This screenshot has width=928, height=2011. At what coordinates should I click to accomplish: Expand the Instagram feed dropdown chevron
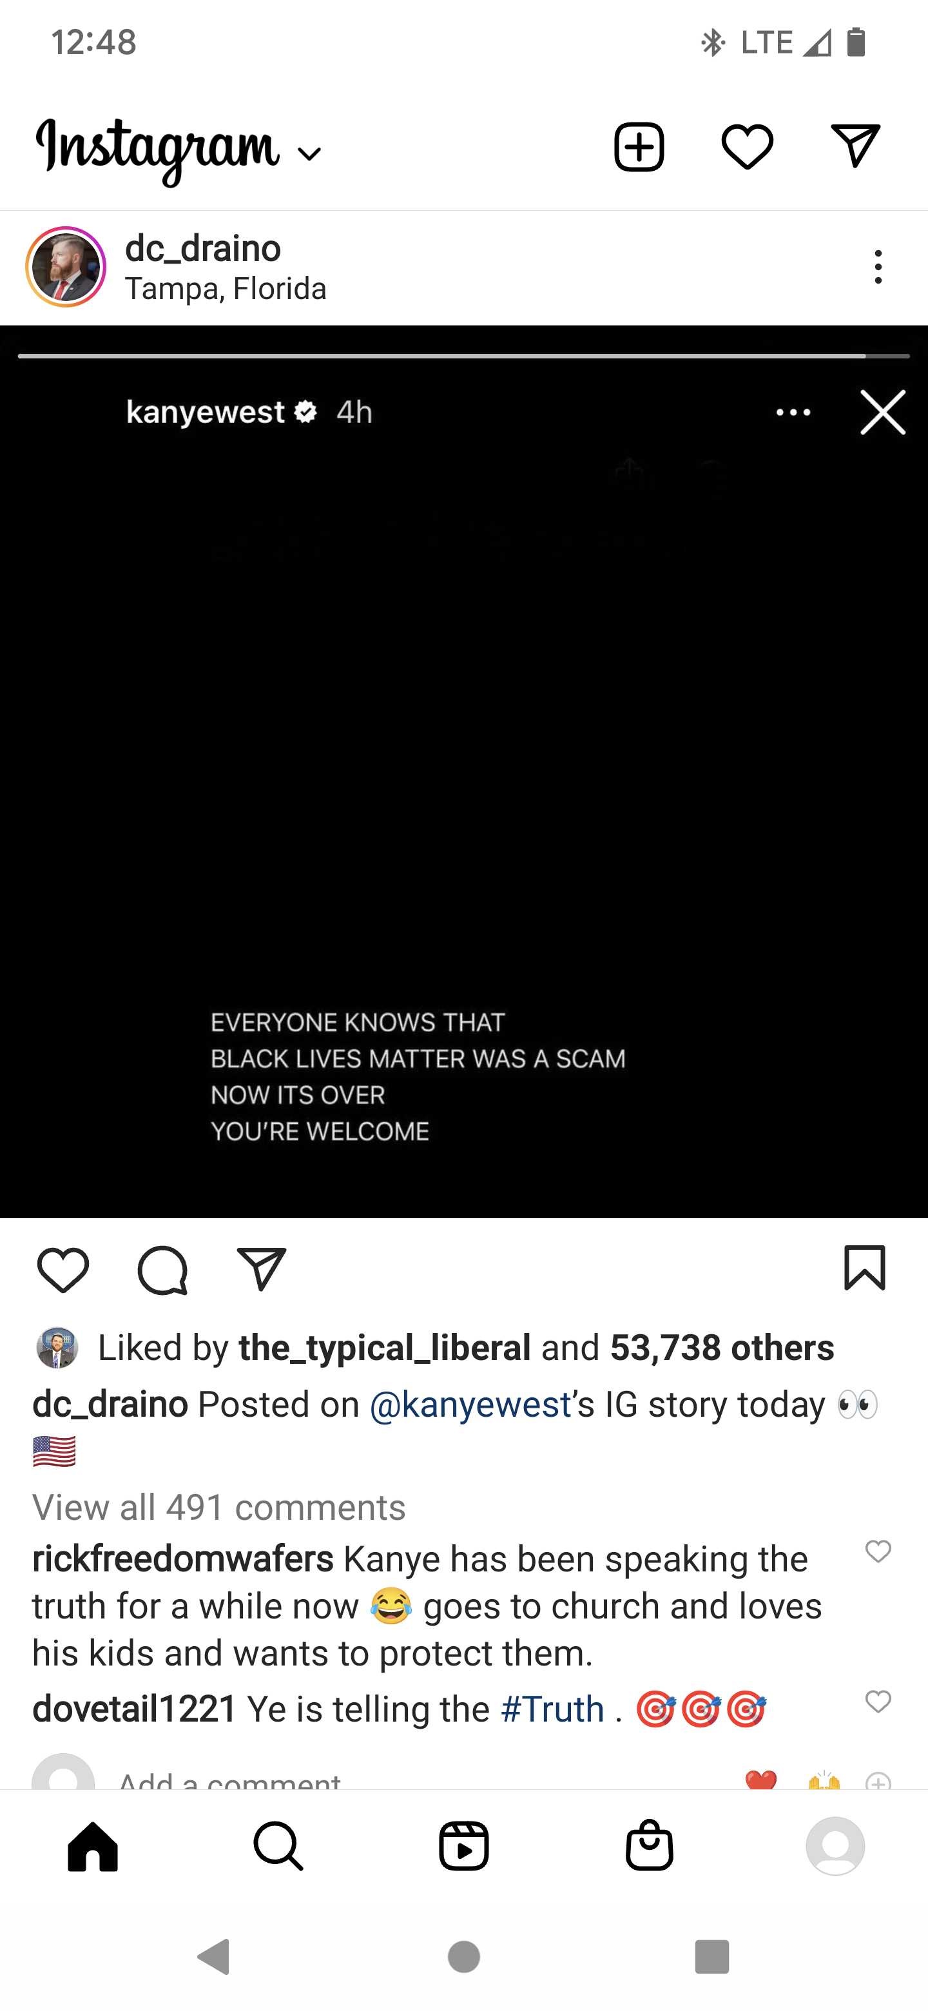click(310, 155)
